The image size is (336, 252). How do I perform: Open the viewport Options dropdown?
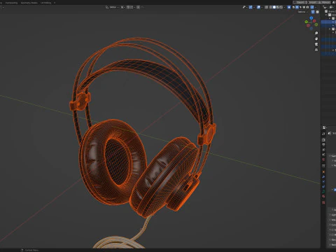302,12
